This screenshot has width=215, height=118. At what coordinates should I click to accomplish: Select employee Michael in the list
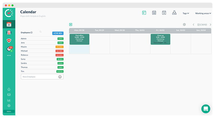click(42, 51)
